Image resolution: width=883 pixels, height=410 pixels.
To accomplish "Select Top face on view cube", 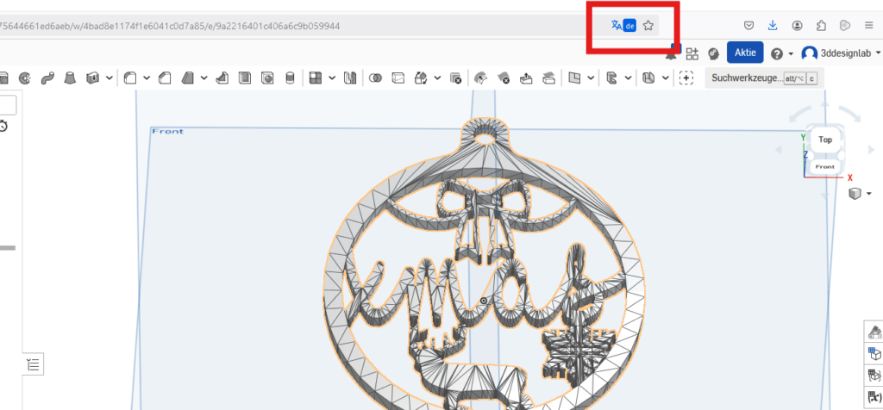I will [825, 140].
